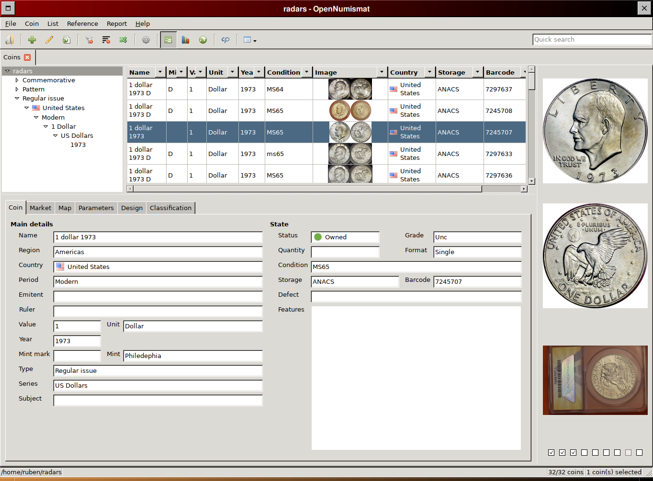The image size is (653, 481).
Task: Toggle the detail card view icon
Action: 168,40
